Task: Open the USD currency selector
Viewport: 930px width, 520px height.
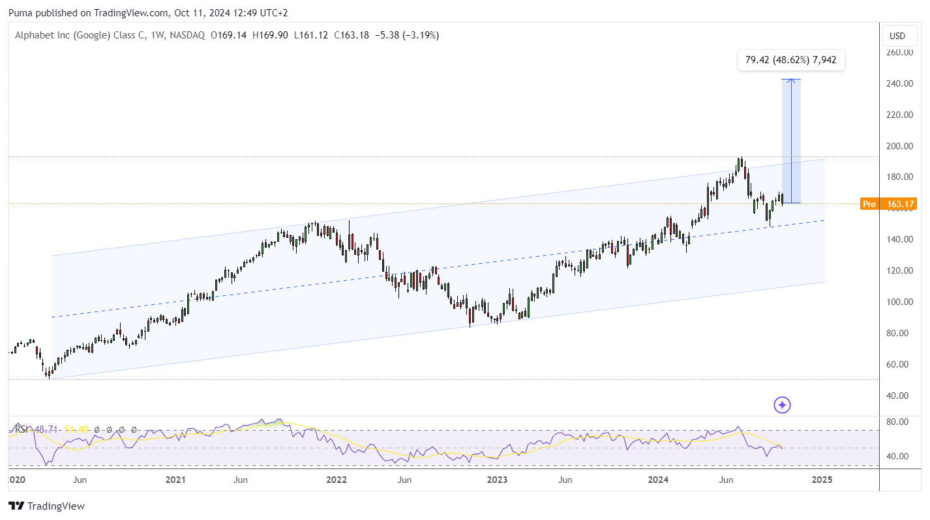Action: [898, 36]
